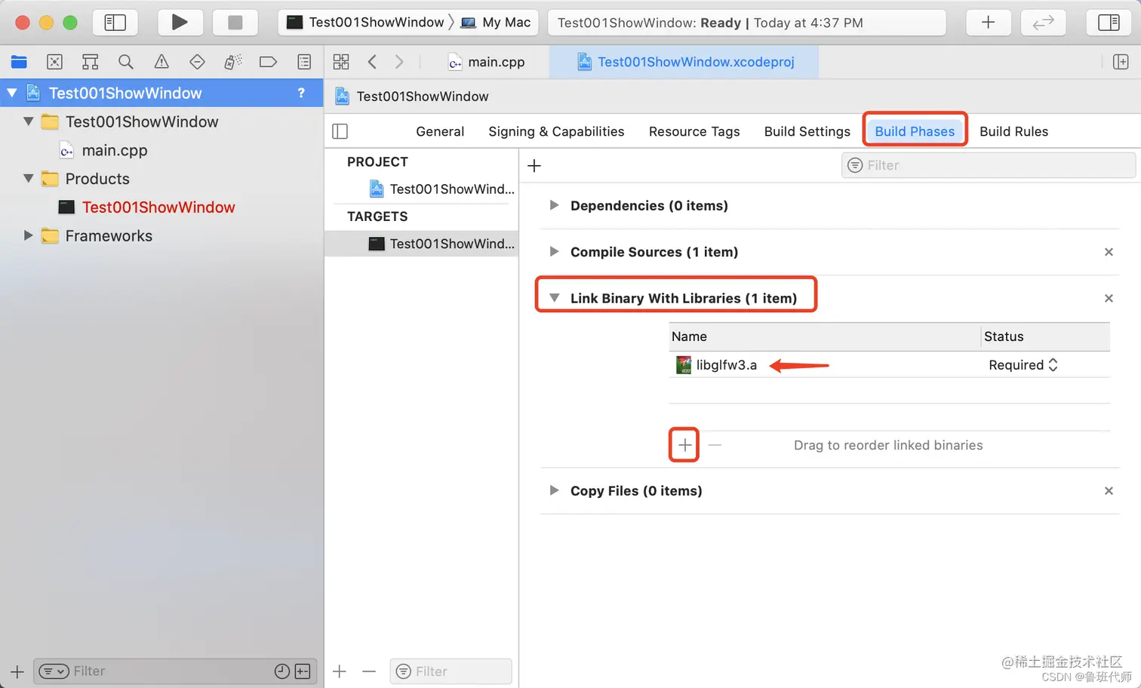Add a new target plus button
1141x688 pixels.
point(340,671)
